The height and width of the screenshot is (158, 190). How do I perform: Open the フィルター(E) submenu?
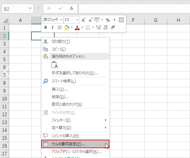(75, 120)
